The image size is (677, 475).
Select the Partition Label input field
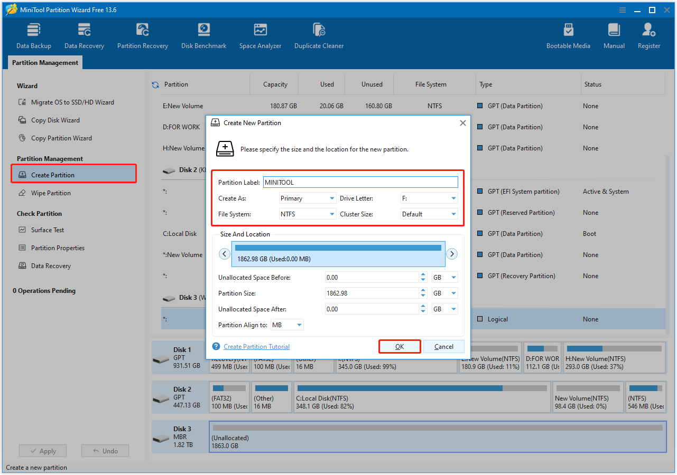click(360, 182)
